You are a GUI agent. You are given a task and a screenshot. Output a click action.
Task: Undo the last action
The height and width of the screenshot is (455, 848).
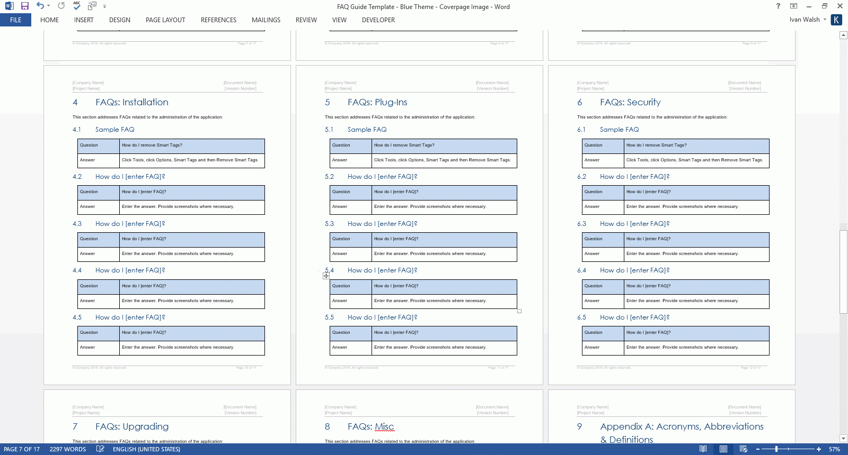point(40,6)
